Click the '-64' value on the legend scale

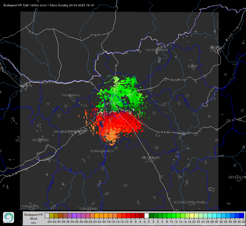point(49,222)
